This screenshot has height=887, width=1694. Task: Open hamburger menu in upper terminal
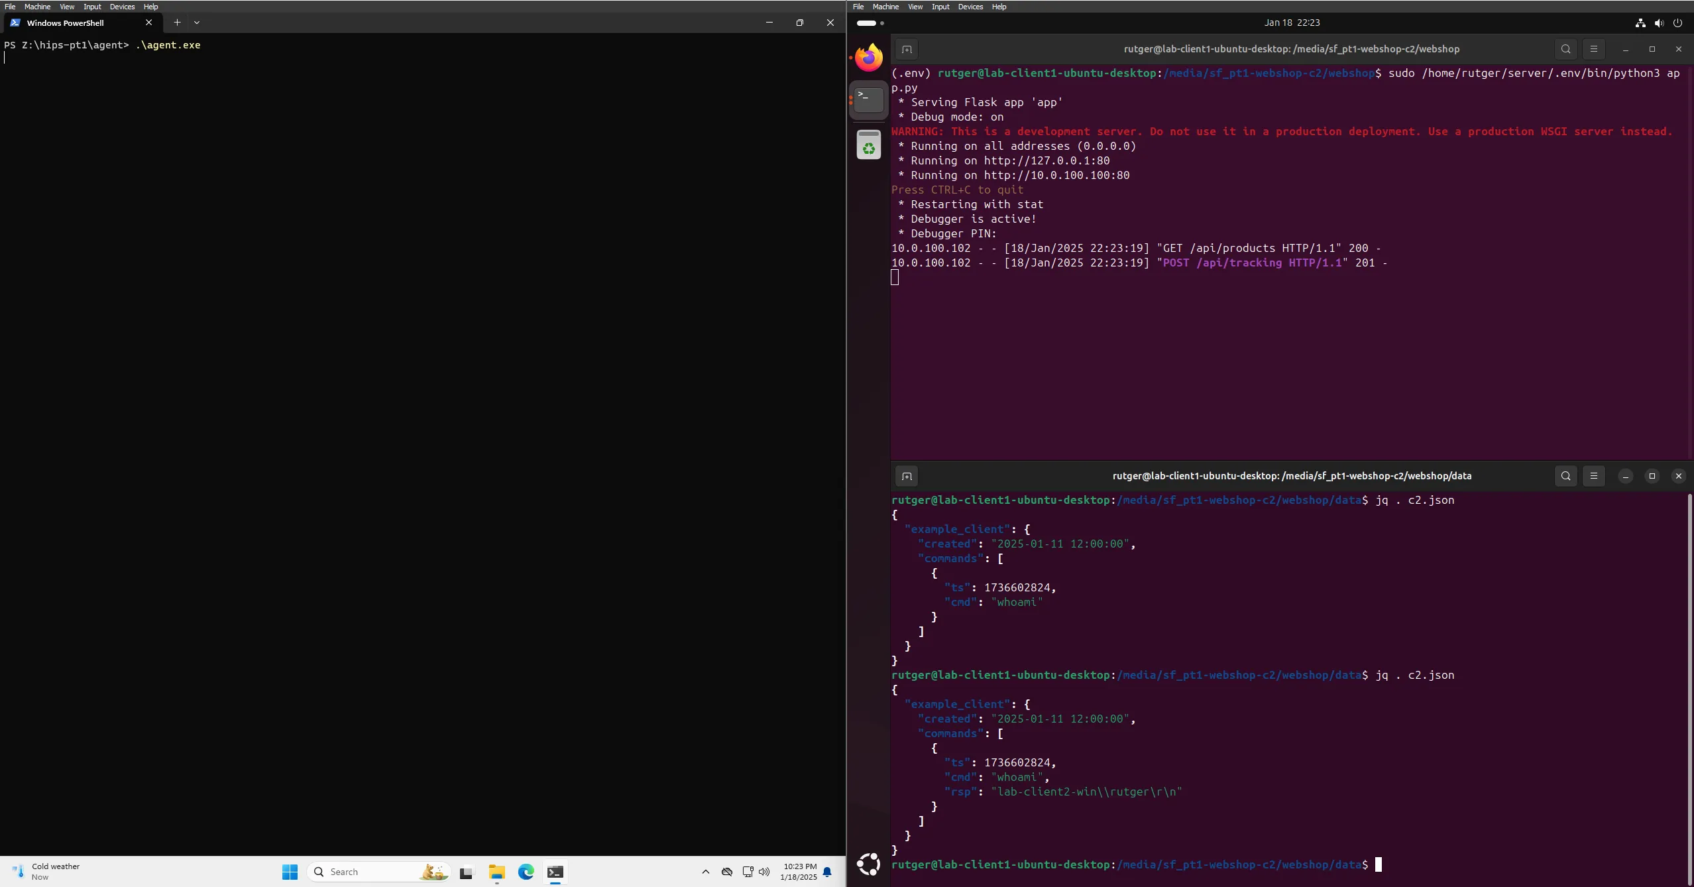point(1594,49)
